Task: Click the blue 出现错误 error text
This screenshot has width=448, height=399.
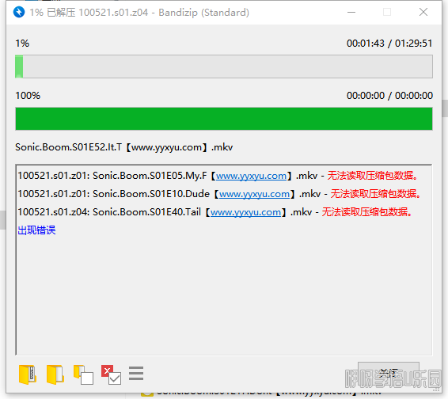Action: [36, 230]
